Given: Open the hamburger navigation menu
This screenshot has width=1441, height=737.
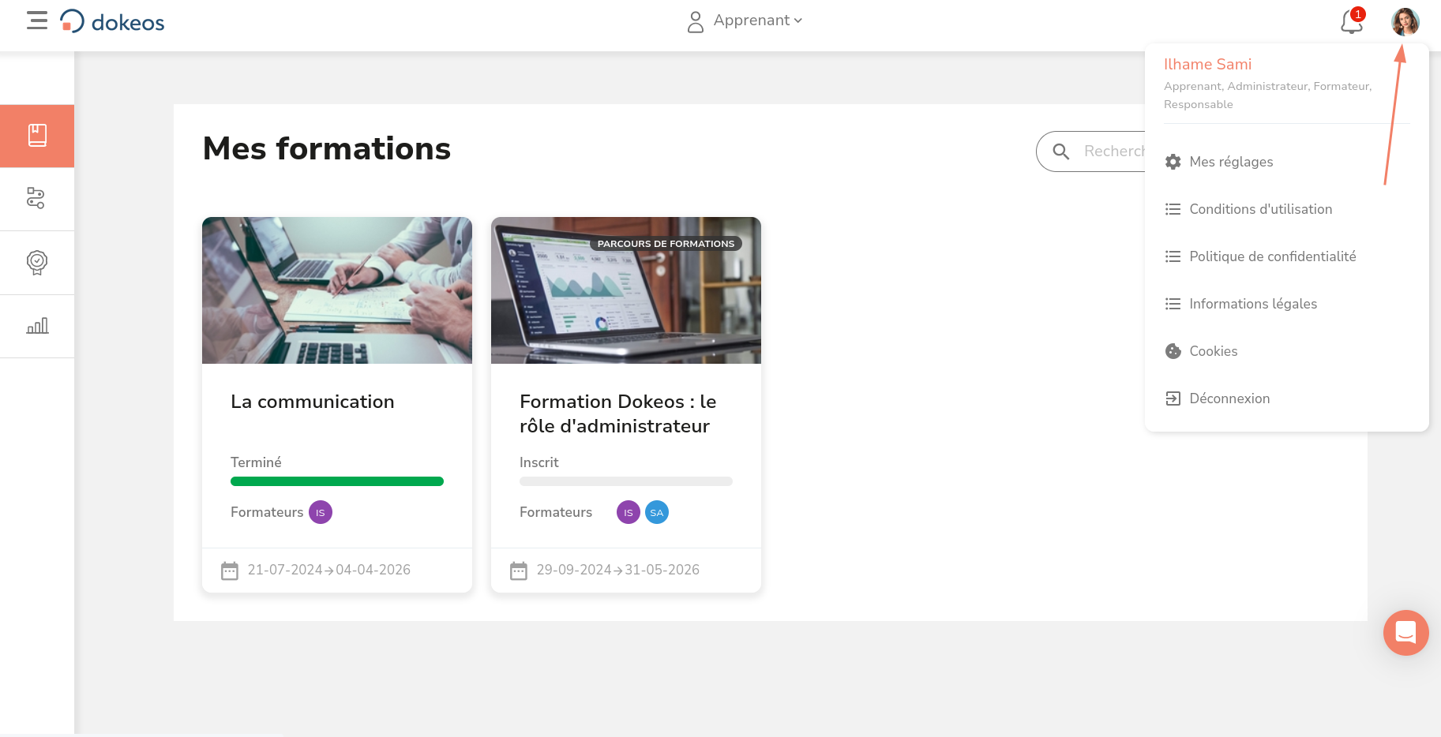Looking at the screenshot, I should (36, 21).
